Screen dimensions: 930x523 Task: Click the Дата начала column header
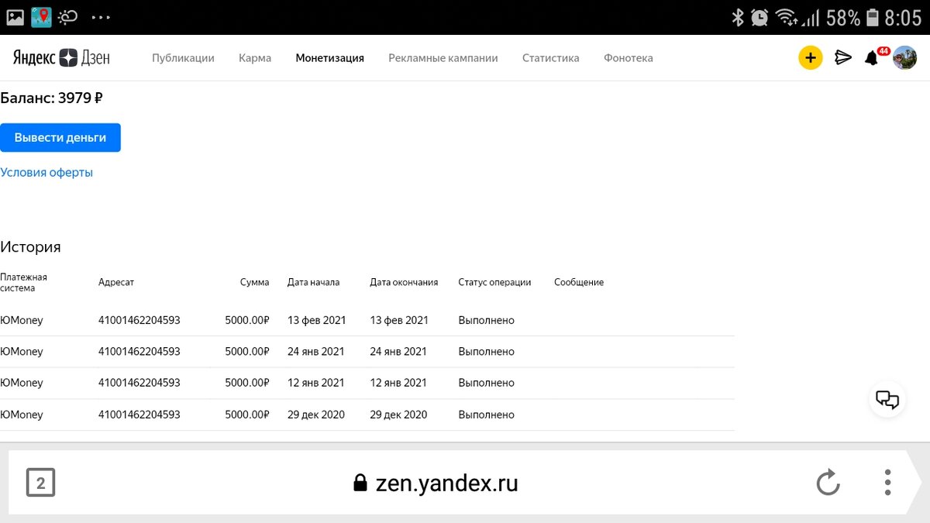point(313,283)
